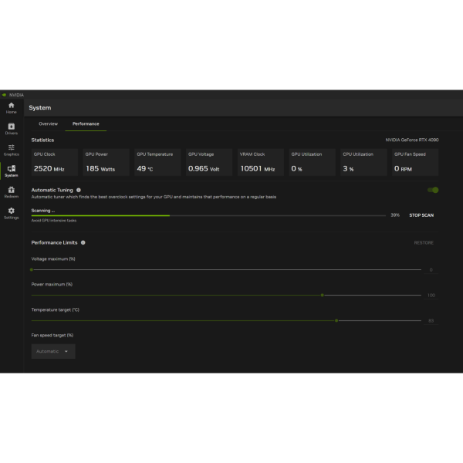This screenshot has height=463, width=463.
Task: Select the GPU Voltage 0.965 Volt card
Action: click(x=209, y=162)
